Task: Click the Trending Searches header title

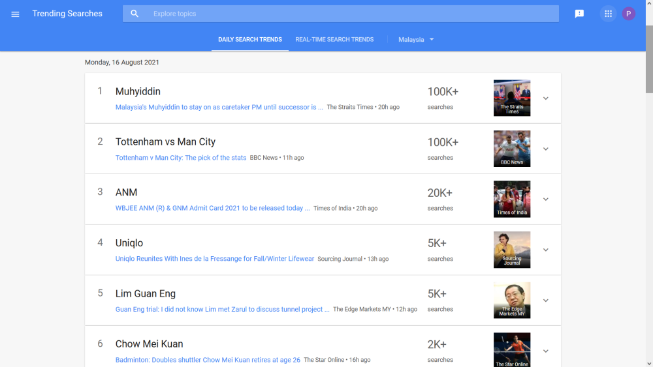Action: tap(67, 14)
